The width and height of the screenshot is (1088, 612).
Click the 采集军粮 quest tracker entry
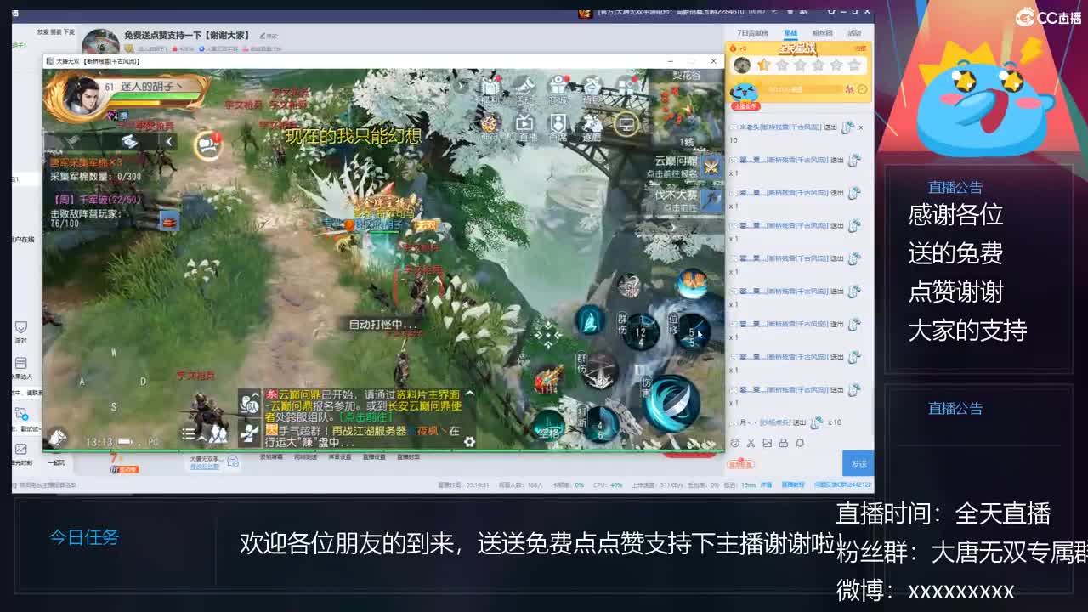pos(95,169)
